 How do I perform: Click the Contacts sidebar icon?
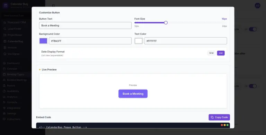coord(4,102)
